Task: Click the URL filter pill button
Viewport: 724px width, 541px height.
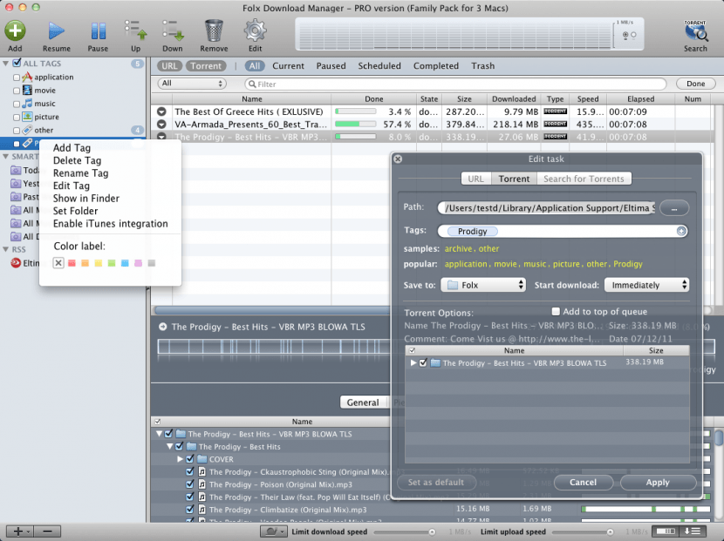Action: [169, 66]
